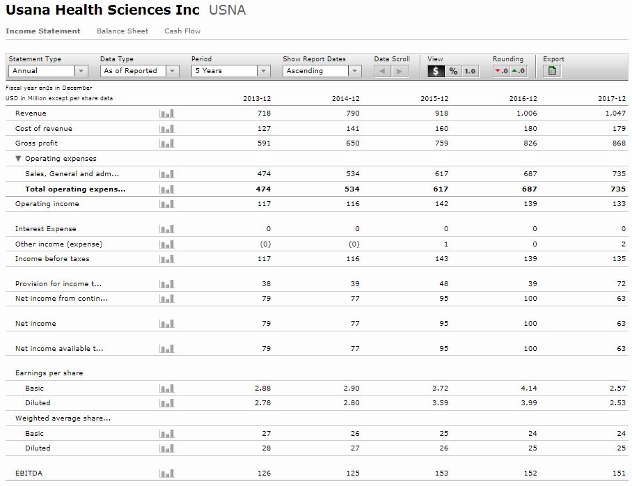Viewport: 632px width, 486px height.
Task: Show chart for Net income available row
Action: click(167, 348)
